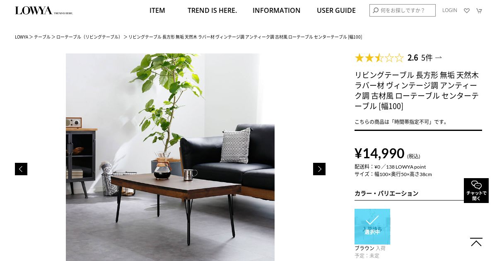Click the テーブル breadcrumb link
497x261 pixels.
point(42,37)
